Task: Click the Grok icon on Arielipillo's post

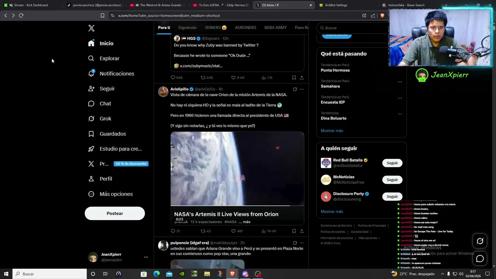Action: pyautogui.click(x=295, y=89)
